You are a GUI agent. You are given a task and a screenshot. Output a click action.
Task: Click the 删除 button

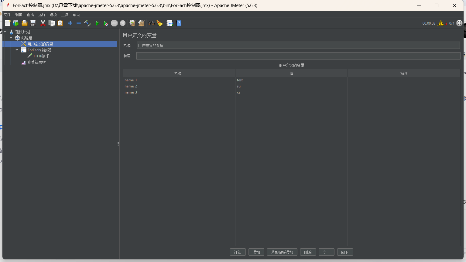pyautogui.click(x=308, y=252)
